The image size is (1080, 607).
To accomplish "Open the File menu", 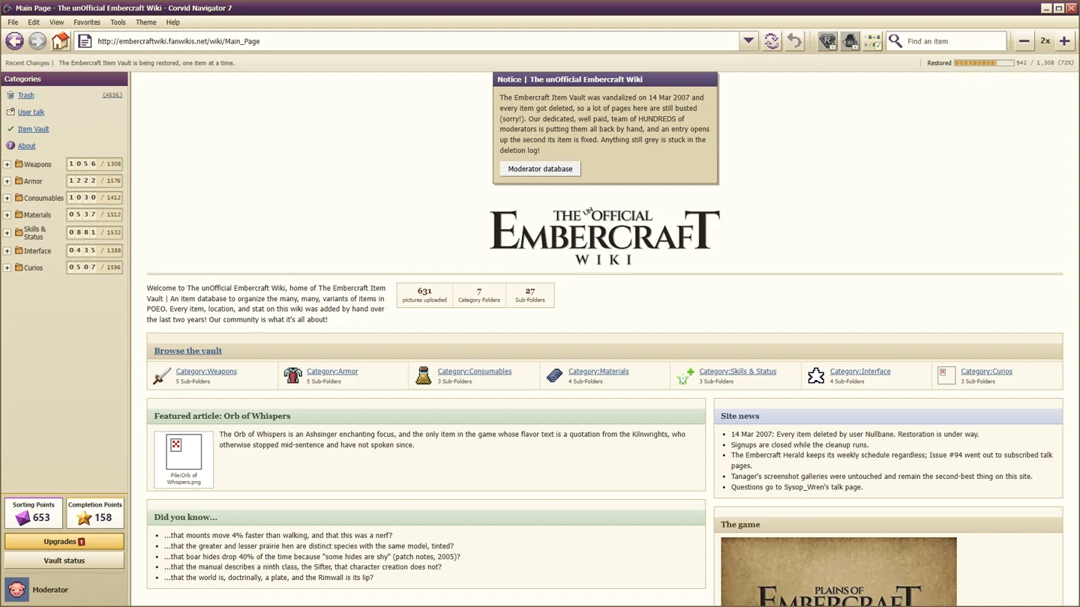I will (13, 22).
